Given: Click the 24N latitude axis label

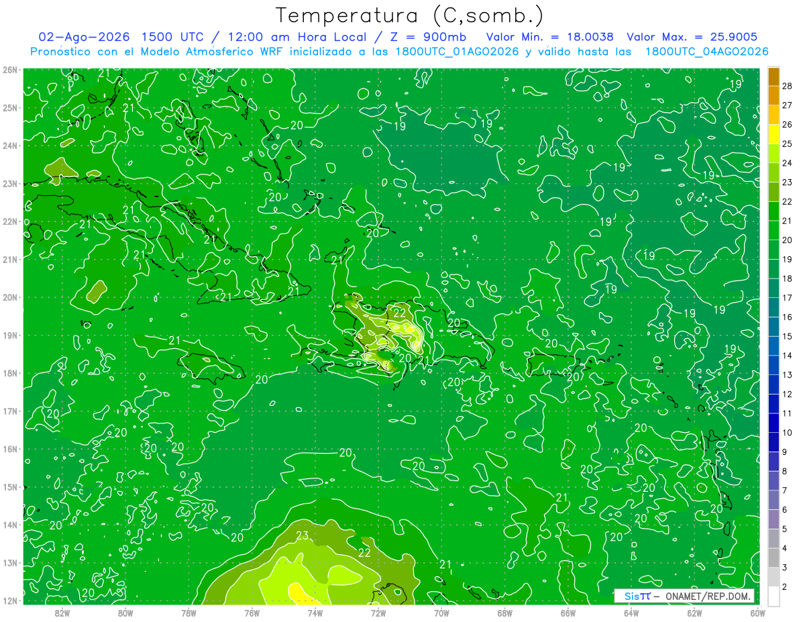Looking at the screenshot, I should coord(10,146).
